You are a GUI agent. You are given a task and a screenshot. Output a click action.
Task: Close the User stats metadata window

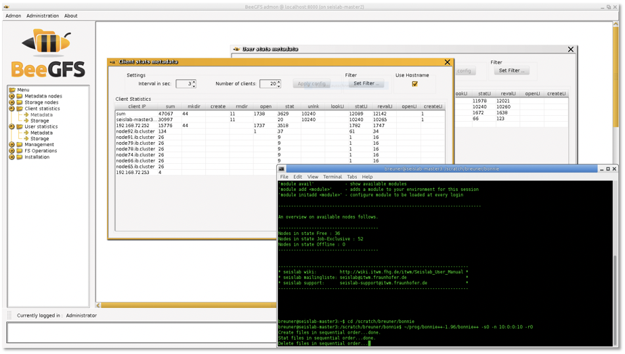(x=571, y=49)
